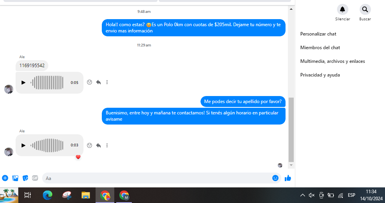Search the conversation with Buscar
This screenshot has width=385, height=203.
pos(365,10)
